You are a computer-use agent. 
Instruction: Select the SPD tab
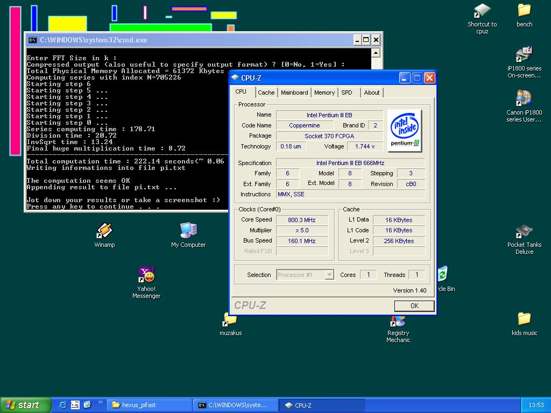click(x=347, y=92)
